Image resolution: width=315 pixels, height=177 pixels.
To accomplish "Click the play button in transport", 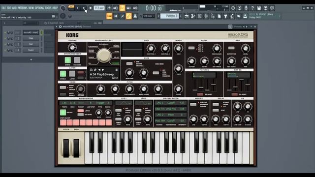I will (x=77, y=8).
